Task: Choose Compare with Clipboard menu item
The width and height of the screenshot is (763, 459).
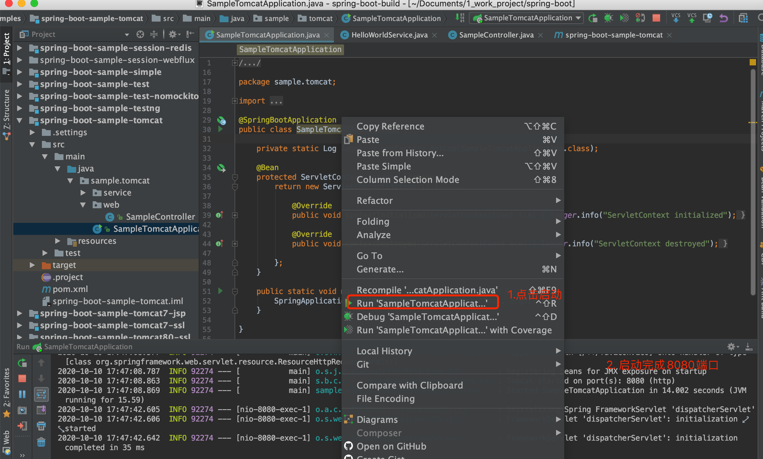Action: point(453,385)
